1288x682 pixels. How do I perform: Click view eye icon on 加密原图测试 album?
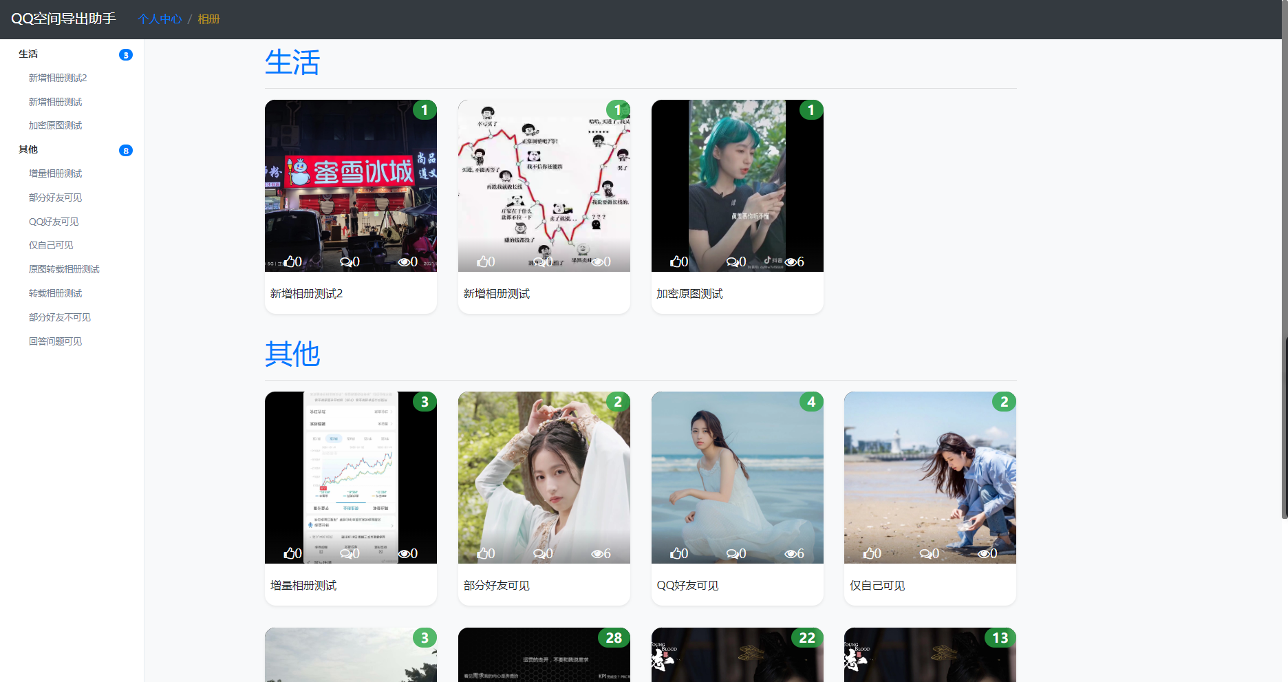(791, 262)
